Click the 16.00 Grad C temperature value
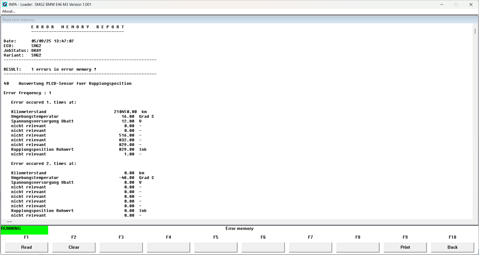The image size is (479, 255). click(x=138, y=117)
